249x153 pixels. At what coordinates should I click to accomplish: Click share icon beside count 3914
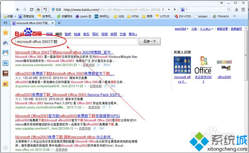[x=99, y=65]
